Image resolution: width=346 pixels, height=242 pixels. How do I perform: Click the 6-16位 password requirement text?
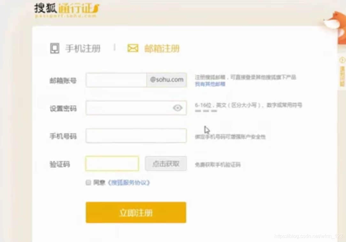pos(249,105)
